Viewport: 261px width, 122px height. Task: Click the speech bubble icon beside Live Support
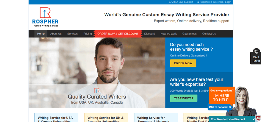pos(170,2)
